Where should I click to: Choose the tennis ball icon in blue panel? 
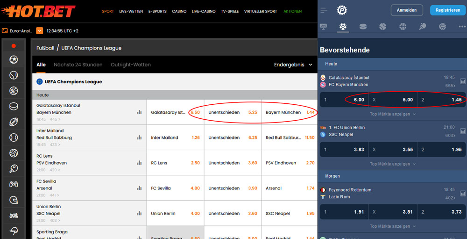coord(383,27)
